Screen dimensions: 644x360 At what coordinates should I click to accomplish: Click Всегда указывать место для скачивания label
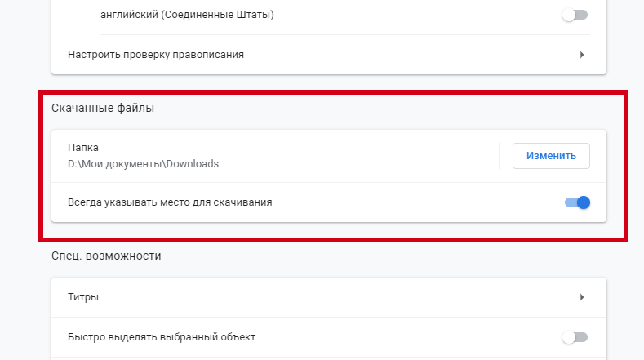[170, 202]
